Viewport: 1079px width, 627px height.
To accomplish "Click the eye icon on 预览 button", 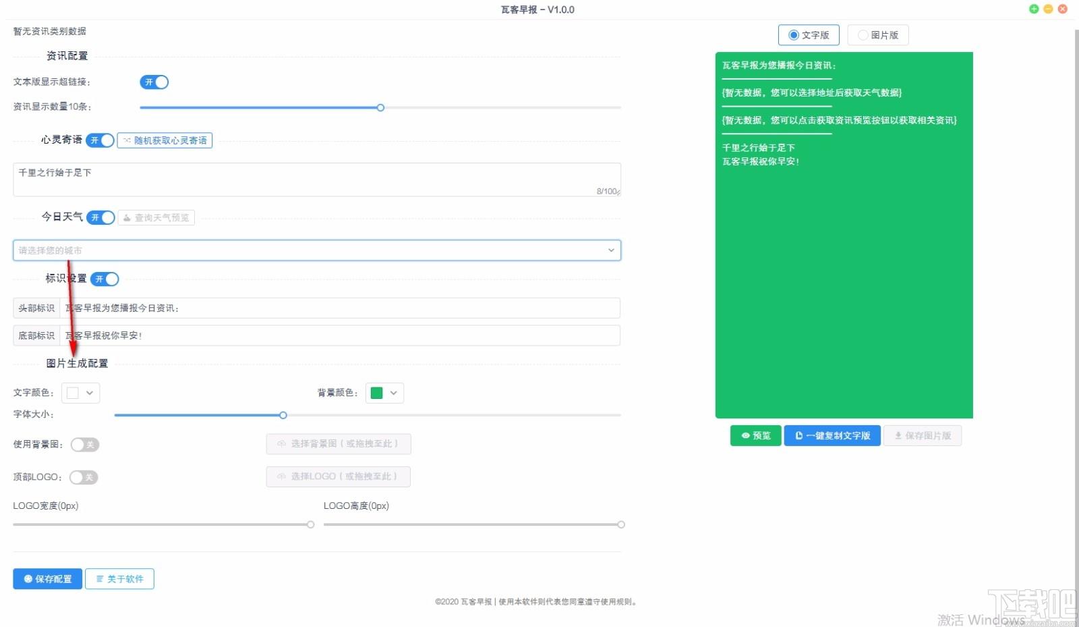I will click(x=745, y=436).
